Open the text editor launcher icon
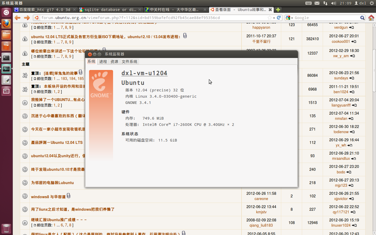Viewport: 376px width, 235px height. (x=6, y=80)
